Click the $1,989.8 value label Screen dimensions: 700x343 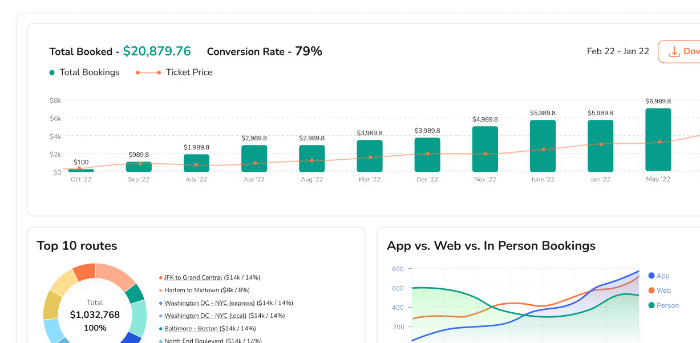click(x=196, y=147)
